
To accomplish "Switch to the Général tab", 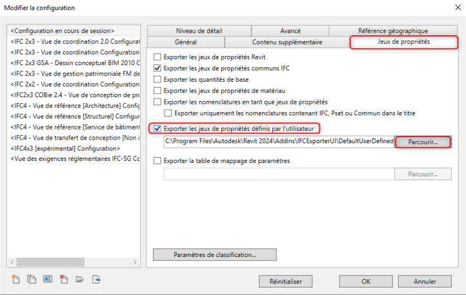I will click(x=186, y=42).
